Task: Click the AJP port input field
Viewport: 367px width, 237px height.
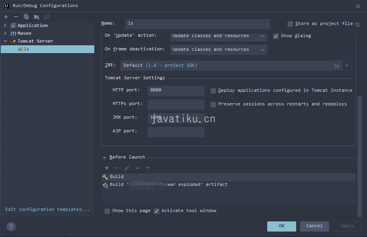Action: 176,132
